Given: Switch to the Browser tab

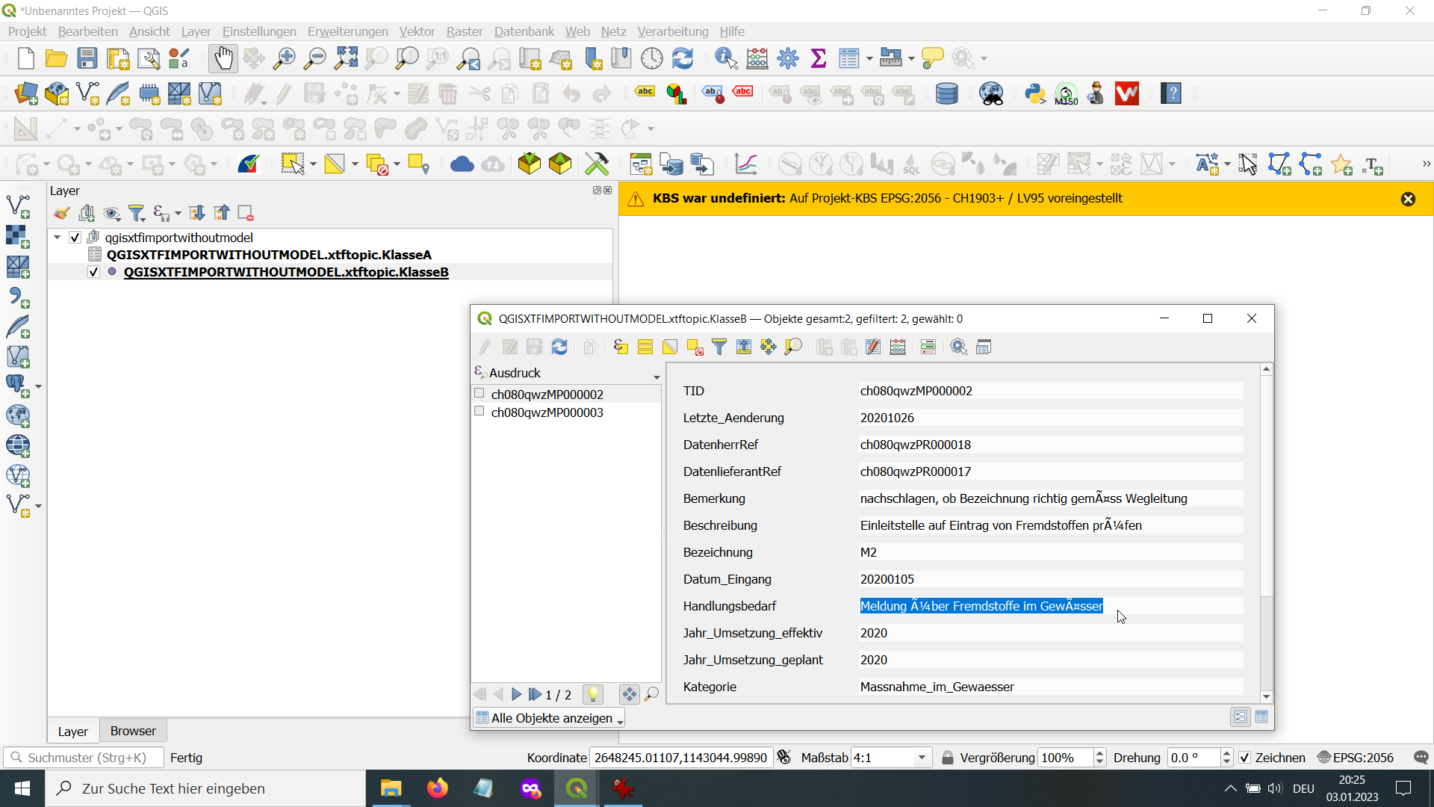Looking at the screenshot, I should tap(133, 731).
